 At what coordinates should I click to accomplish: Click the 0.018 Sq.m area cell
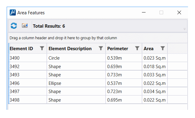pyautogui.click(x=155, y=66)
